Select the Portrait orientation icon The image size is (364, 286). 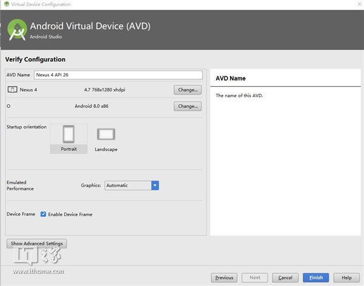(69, 134)
